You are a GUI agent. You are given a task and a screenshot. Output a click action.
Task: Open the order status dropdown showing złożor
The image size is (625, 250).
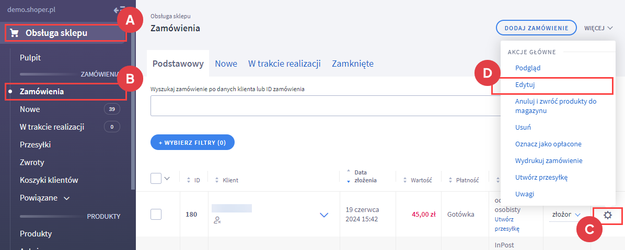coord(566,214)
